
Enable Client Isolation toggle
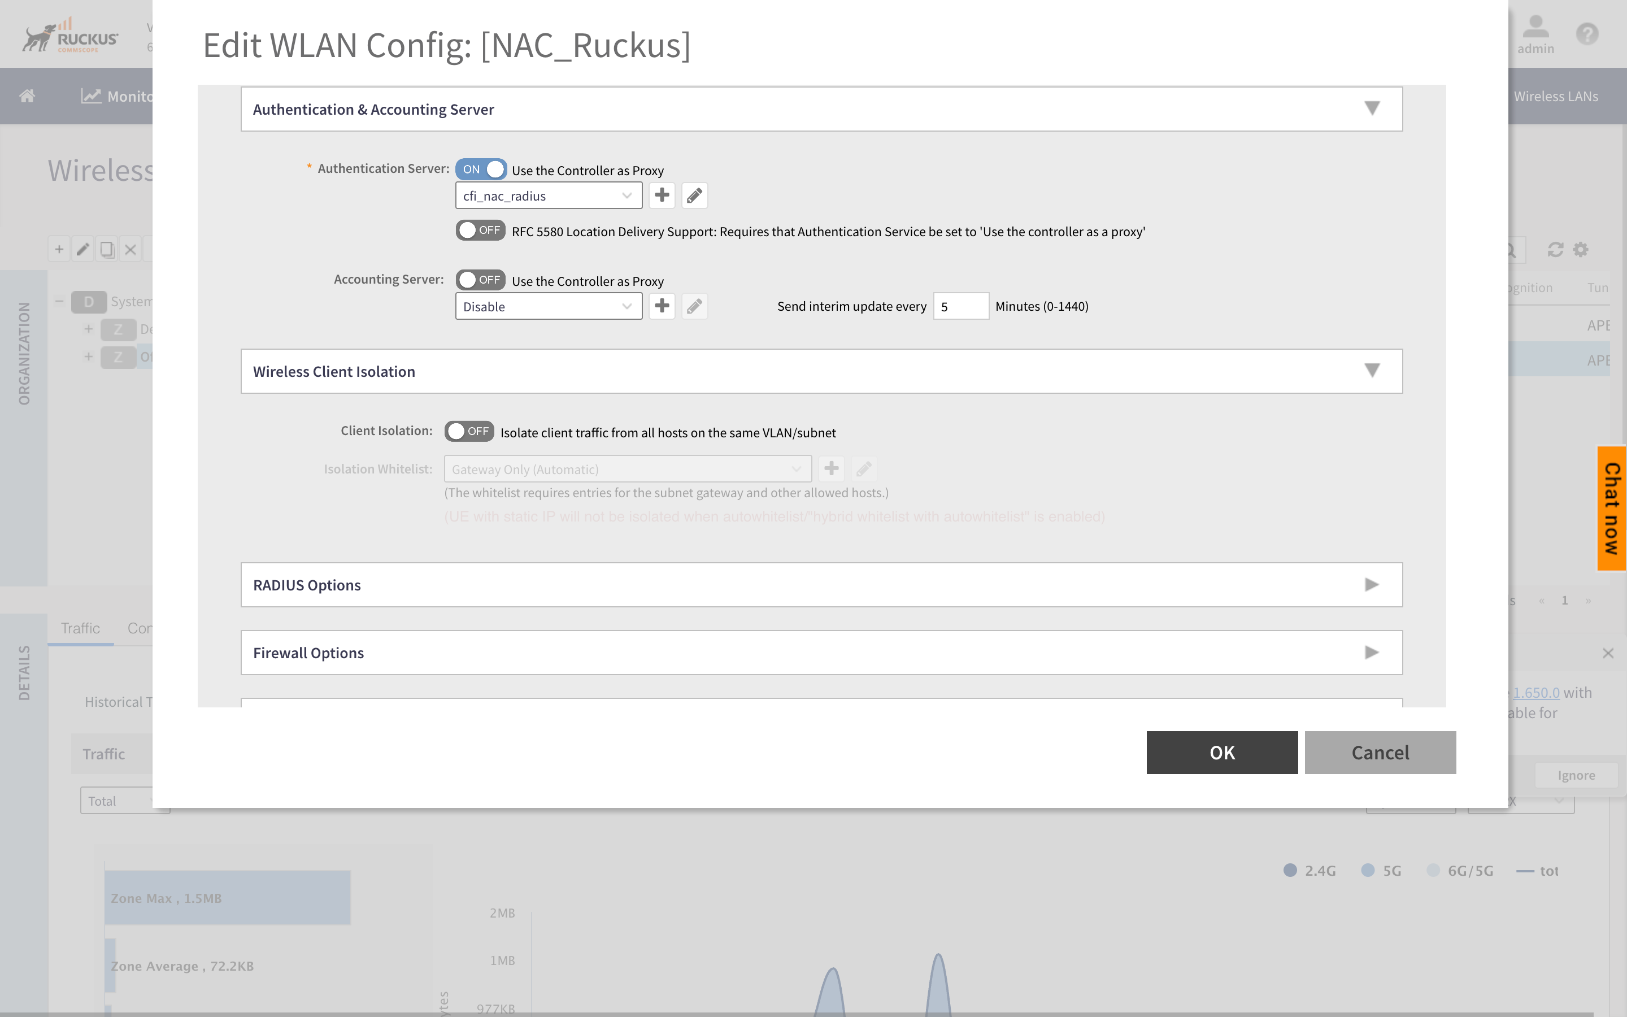pos(469,431)
